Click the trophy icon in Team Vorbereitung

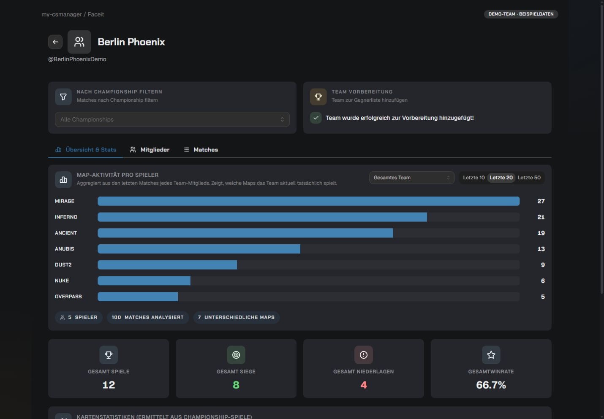(x=318, y=97)
